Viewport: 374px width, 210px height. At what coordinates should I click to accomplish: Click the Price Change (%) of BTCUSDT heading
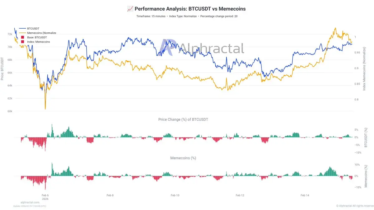pos(183,119)
